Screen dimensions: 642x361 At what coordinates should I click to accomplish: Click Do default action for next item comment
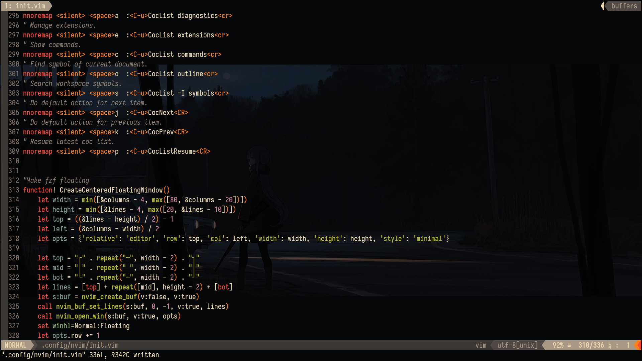click(x=85, y=103)
